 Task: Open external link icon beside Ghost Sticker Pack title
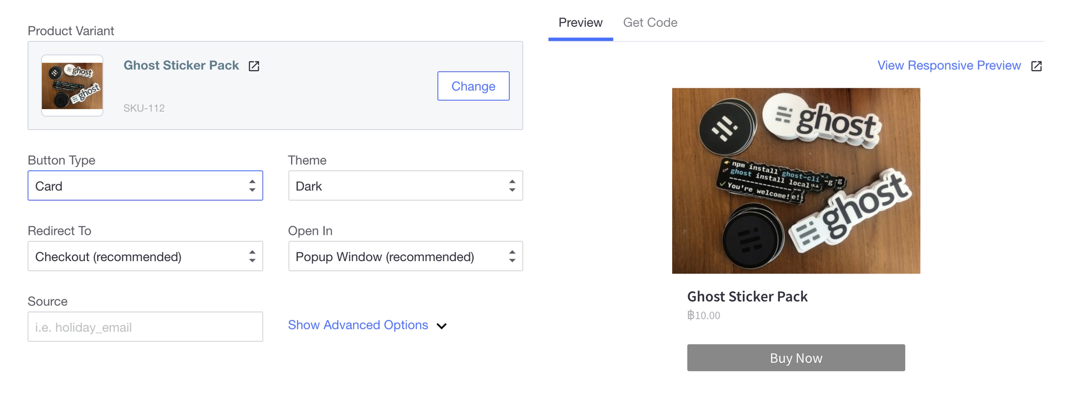[x=254, y=66]
